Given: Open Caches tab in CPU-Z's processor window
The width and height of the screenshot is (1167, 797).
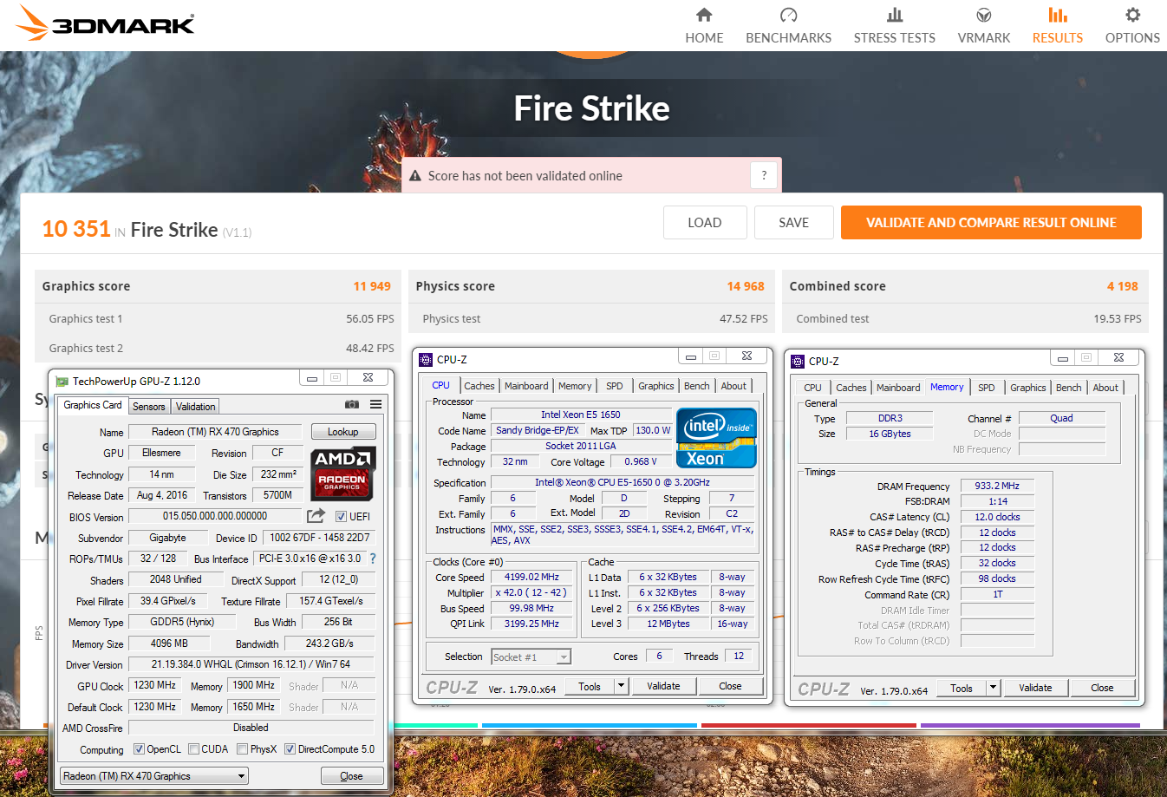Looking at the screenshot, I should (479, 386).
